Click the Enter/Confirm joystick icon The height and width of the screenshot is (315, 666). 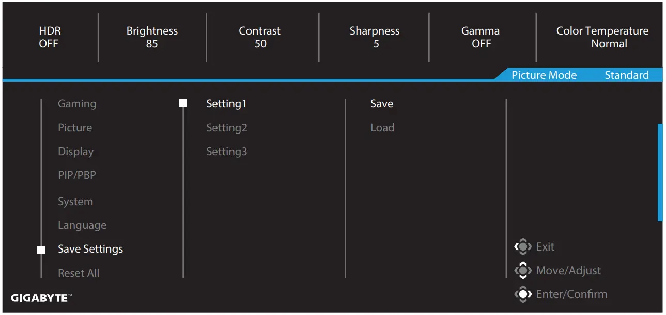pyautogui.click(x=523, y=294)
